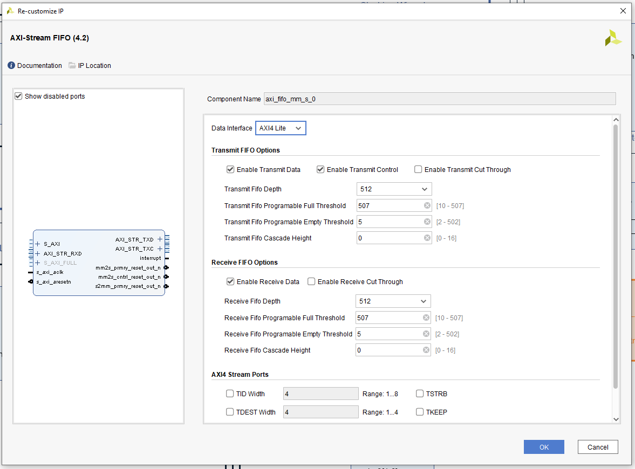This screenshot has height=469, width=635.
Task: Click the TID Width value field
Action: pyautogui.click(x=321, y=394)
